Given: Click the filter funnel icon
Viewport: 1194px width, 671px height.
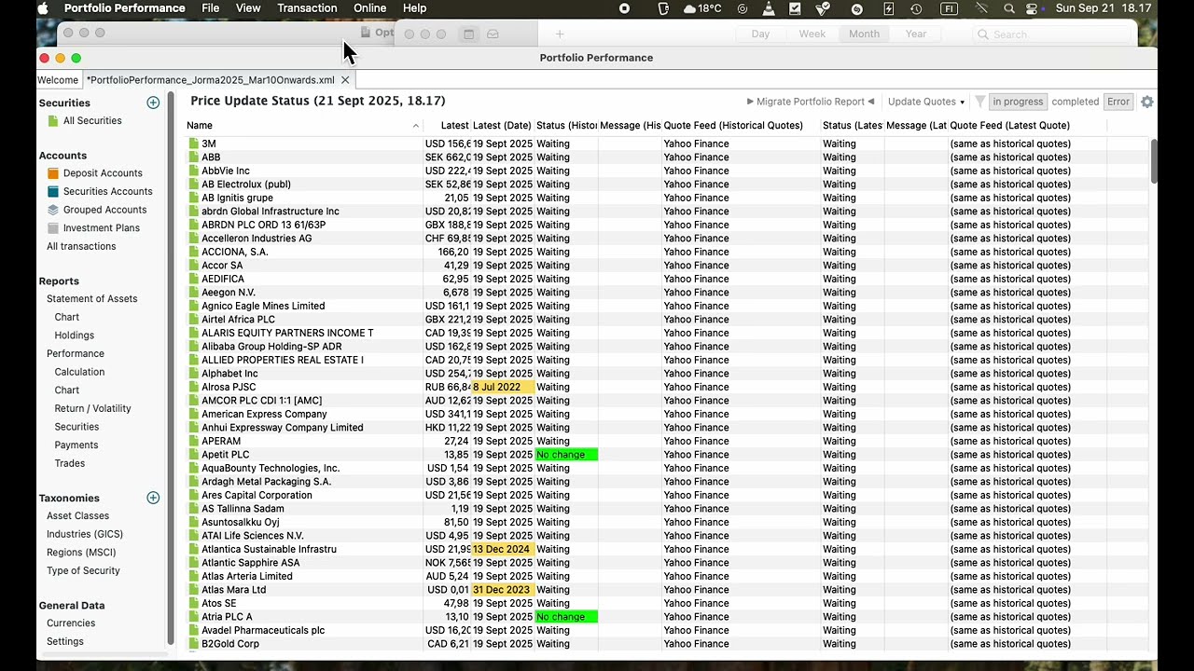Looking at the screenshot, I should (979, 102).
